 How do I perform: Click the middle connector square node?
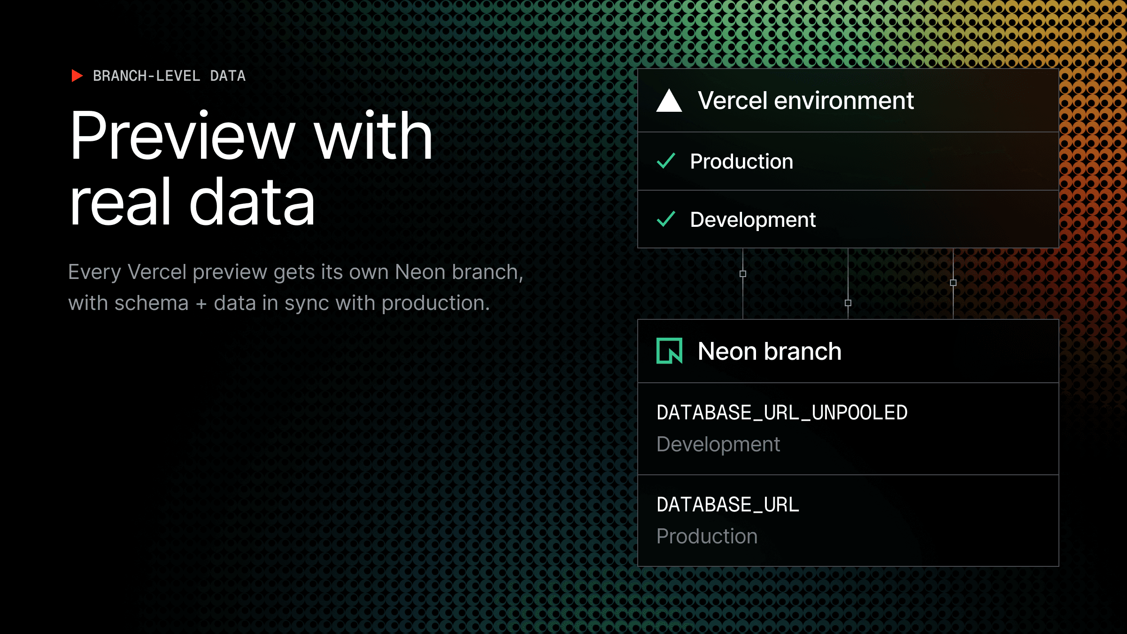(848, 303)
